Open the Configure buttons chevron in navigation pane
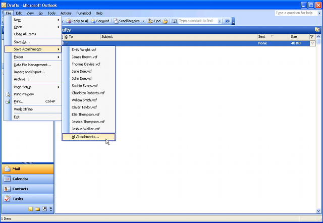The image size is (323, 223). click(50, 209)
